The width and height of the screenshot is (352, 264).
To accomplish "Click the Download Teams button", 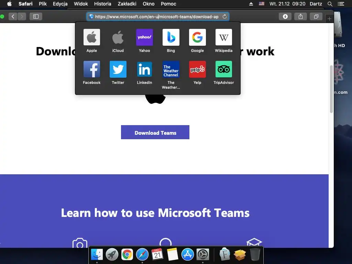I will coord(155,132).
